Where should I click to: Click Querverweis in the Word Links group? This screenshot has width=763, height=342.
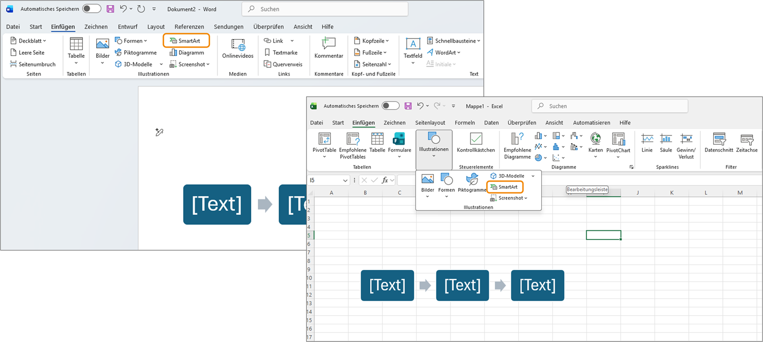[x=283, y=64]
